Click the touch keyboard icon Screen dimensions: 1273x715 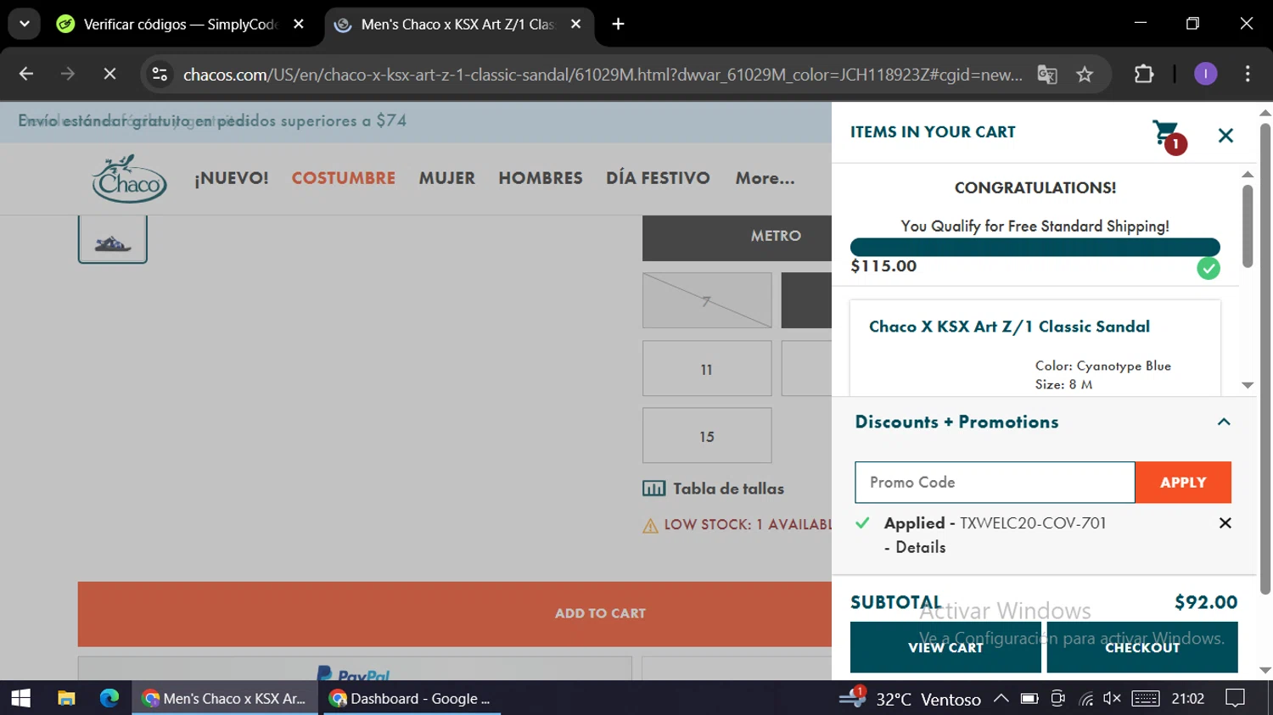tap(1145, 698)
